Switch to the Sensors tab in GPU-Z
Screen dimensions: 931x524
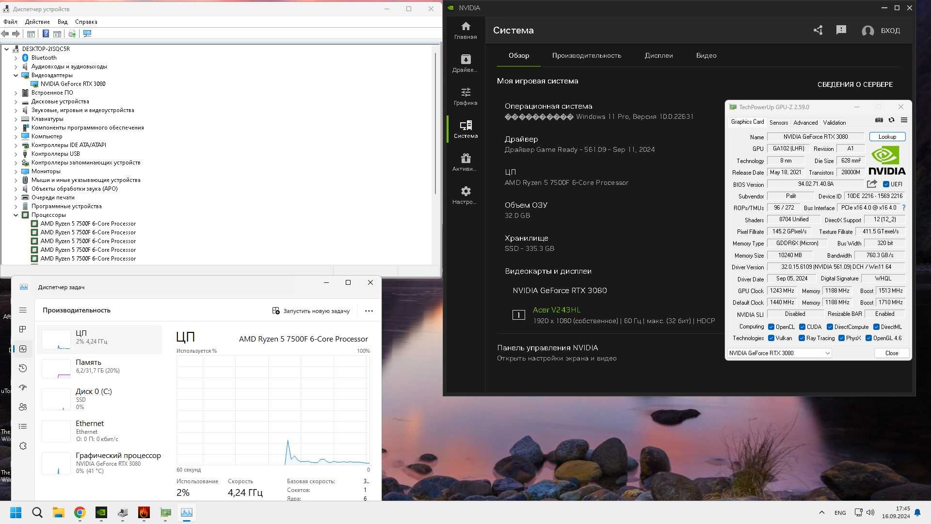[x=778, y=123]
